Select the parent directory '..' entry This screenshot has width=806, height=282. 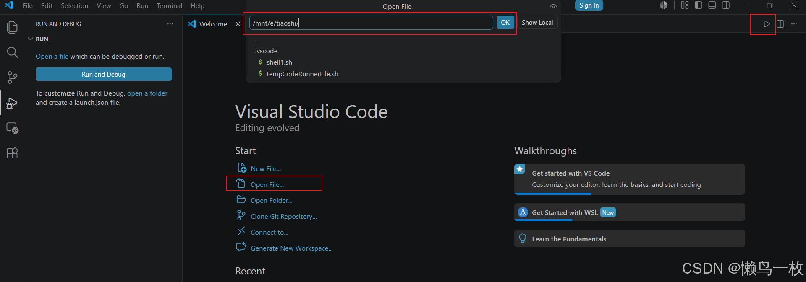(x=403, y=40)
